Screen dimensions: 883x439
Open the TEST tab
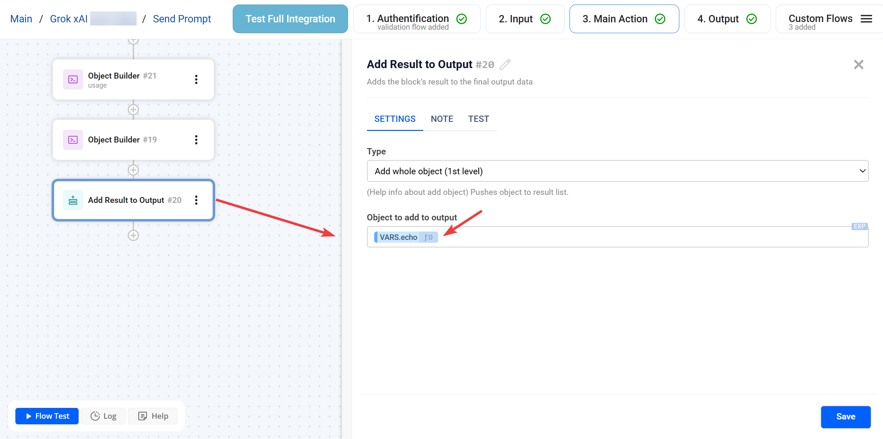pos(479,119)
